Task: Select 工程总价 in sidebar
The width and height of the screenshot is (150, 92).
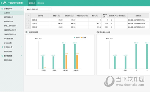Action: (12, 13)
